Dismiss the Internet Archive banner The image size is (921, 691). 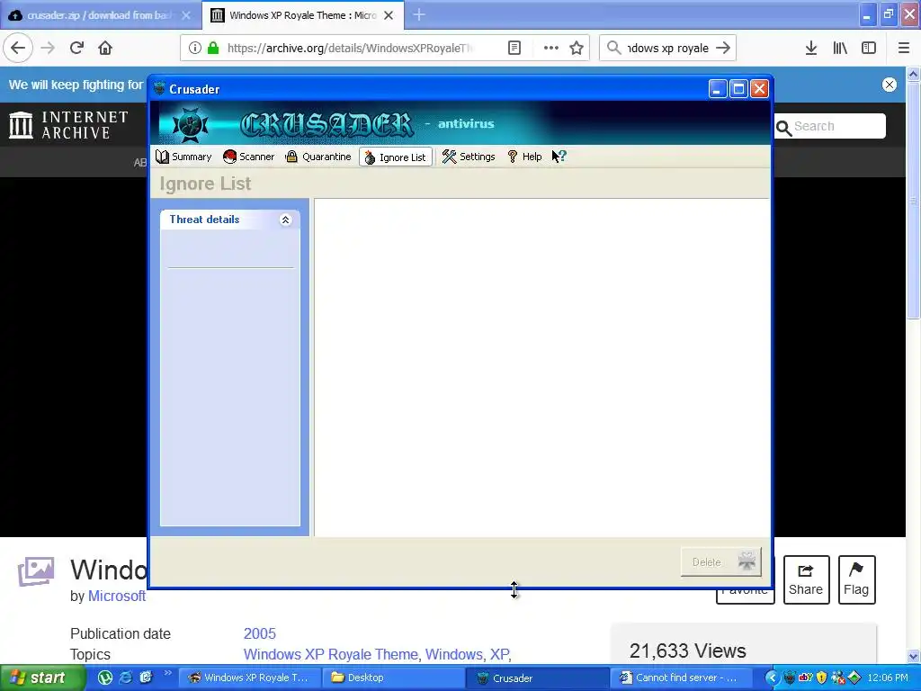click(890, 85)
